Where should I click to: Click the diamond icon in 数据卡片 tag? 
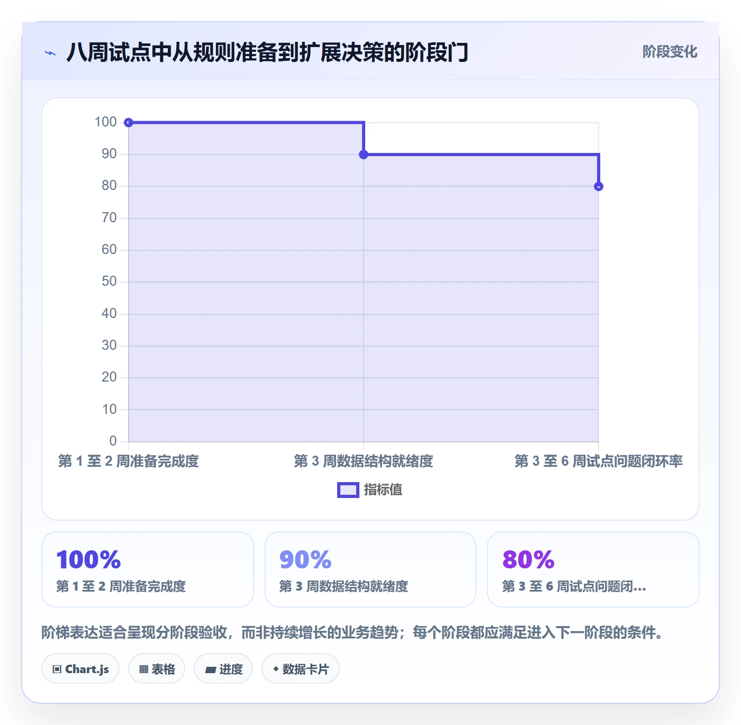(x=276, y=669)
